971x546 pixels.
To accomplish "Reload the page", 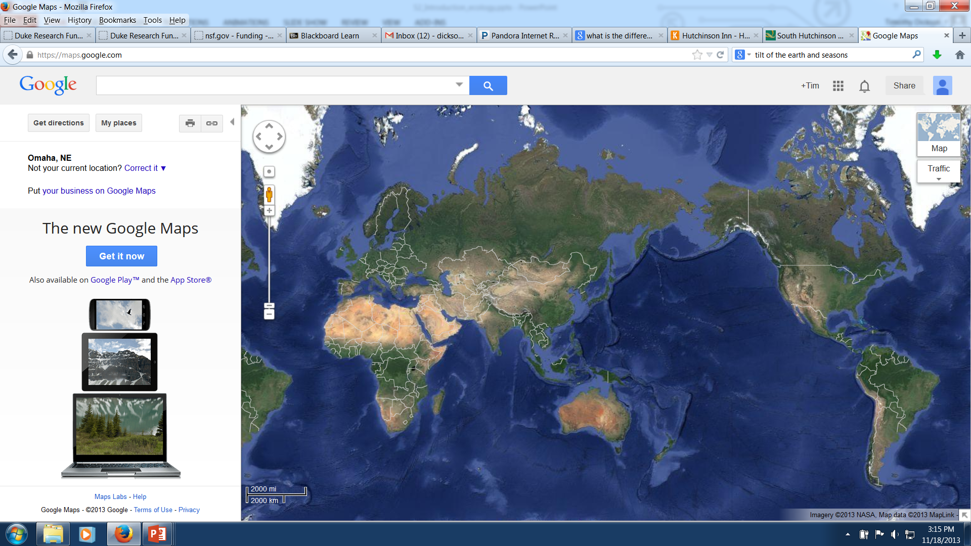I will (x=720, y=55).
